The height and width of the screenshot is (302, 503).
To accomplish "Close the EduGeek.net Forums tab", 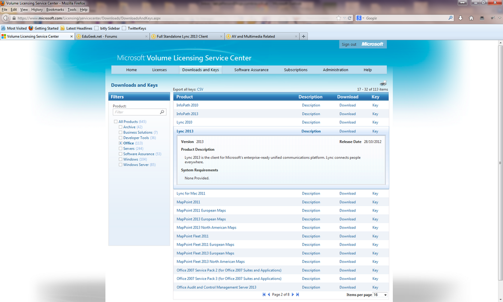I will (146, 36).
